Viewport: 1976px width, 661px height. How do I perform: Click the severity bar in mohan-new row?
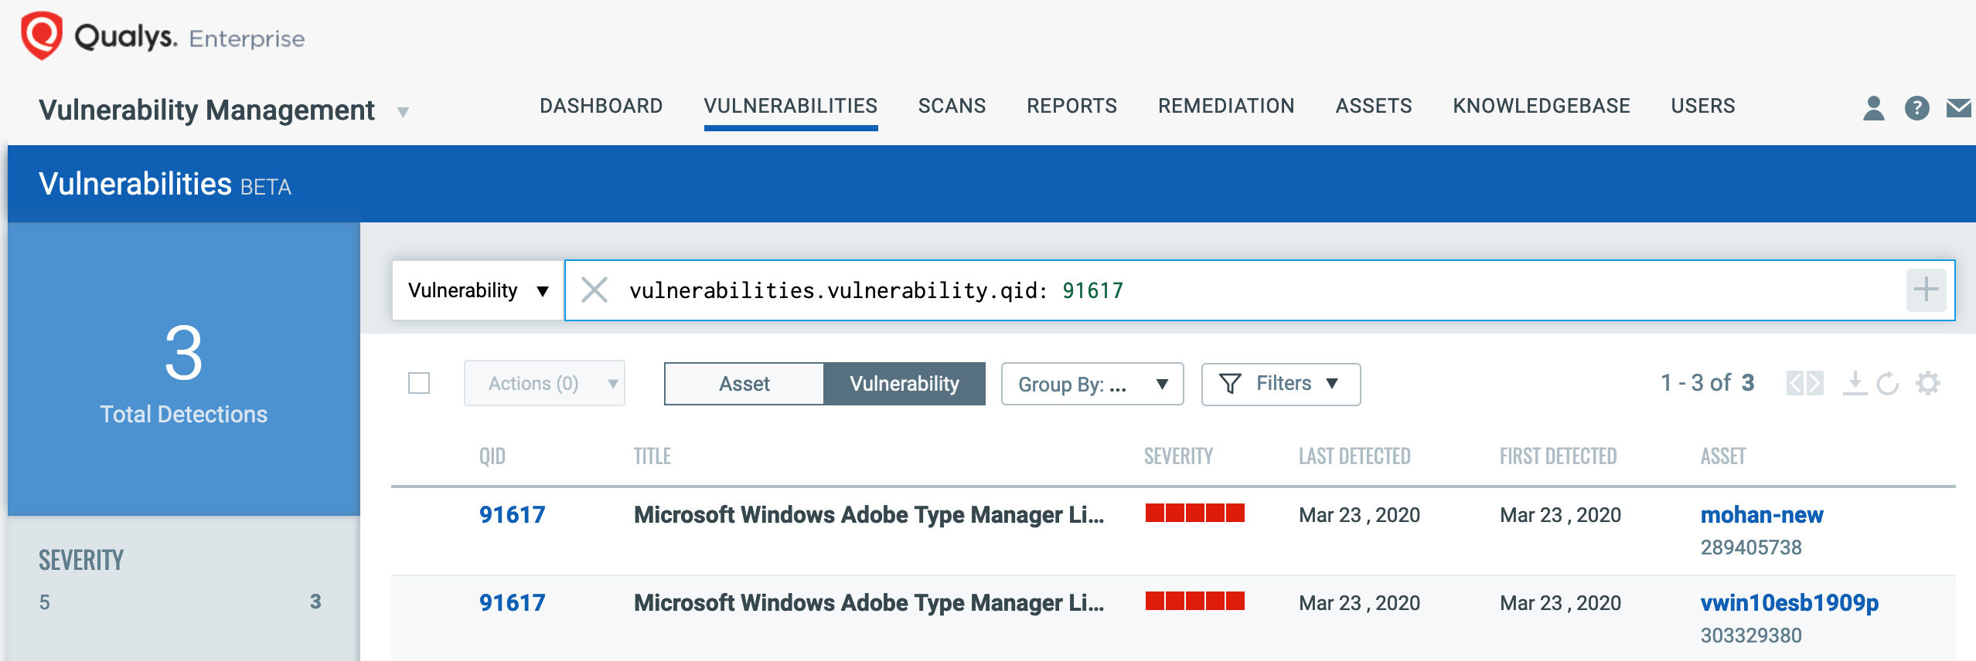(1194, 513)
